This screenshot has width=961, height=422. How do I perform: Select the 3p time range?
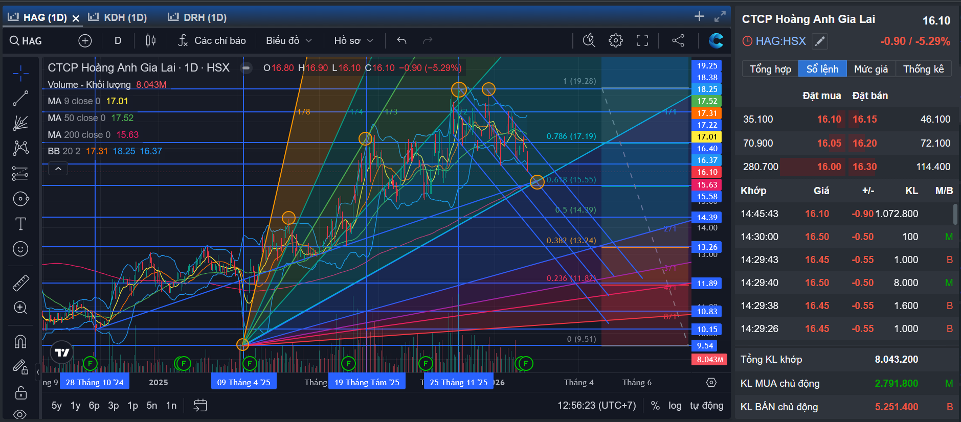(114, 406)
